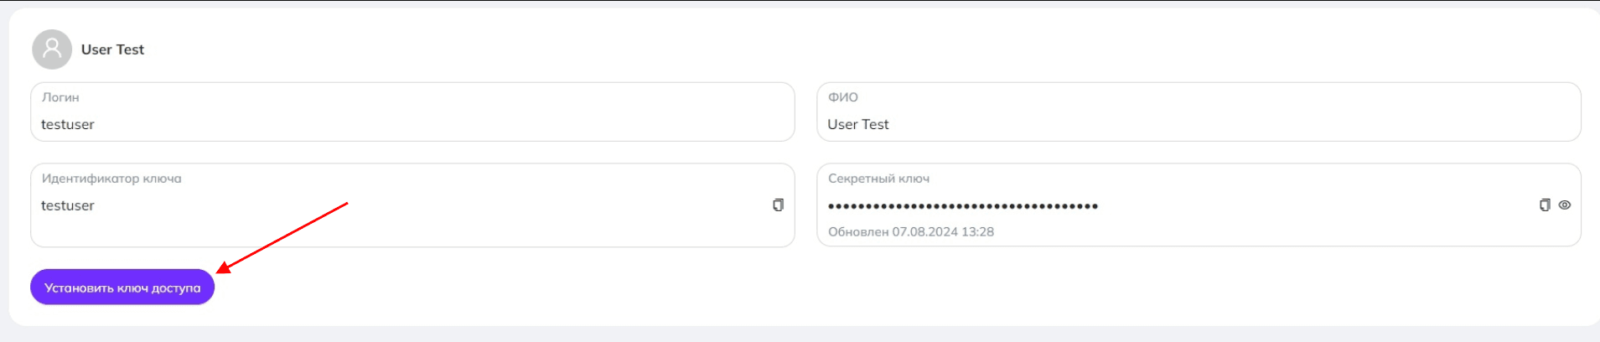The image size is (1600, 342).
Task: Click the masked secret key dots
Action: (963, 205)
